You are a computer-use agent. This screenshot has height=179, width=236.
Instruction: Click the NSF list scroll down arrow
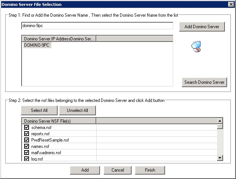pyautogui.click(x=220, y=158)
